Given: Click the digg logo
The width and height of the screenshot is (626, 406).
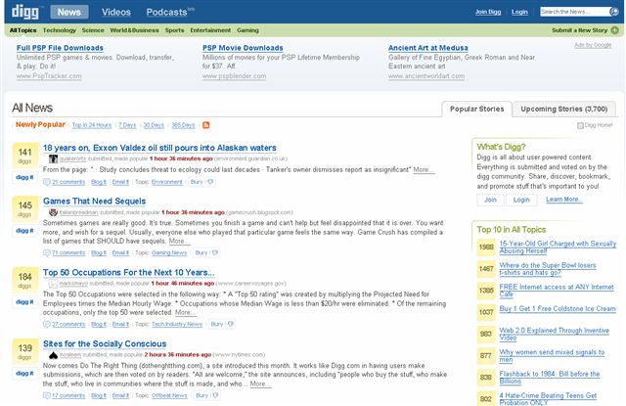Looking at the screenshot, I should click(25, 12).
